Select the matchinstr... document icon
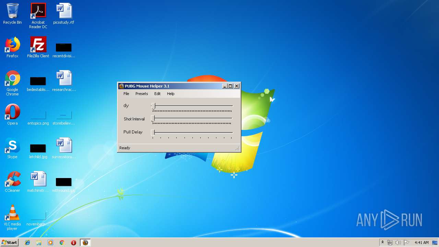Image resolution: width=439 pixels, height=247 pixels. pos(38,182)
